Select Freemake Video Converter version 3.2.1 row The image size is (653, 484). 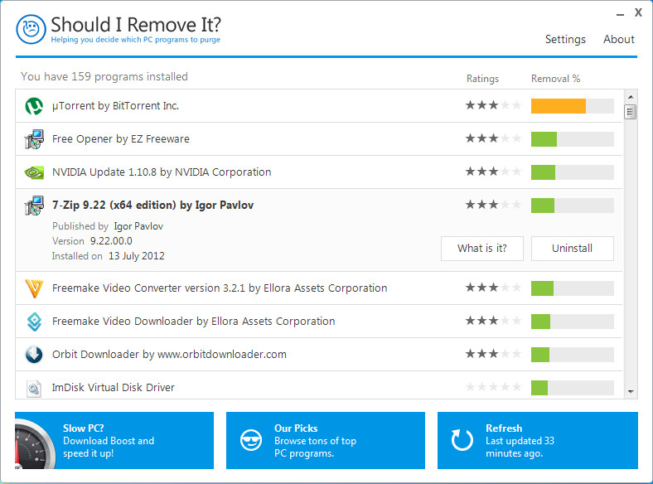click(x=319, y=288)
